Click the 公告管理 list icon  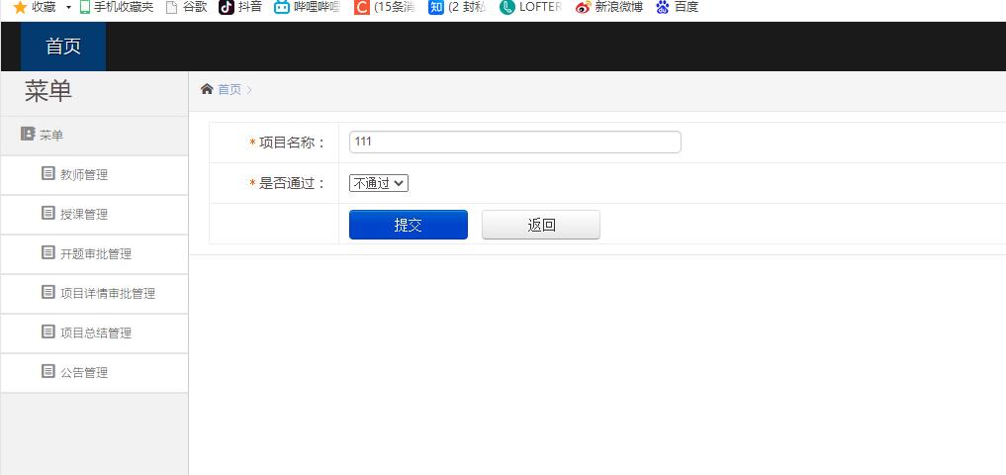coord(48,371)
